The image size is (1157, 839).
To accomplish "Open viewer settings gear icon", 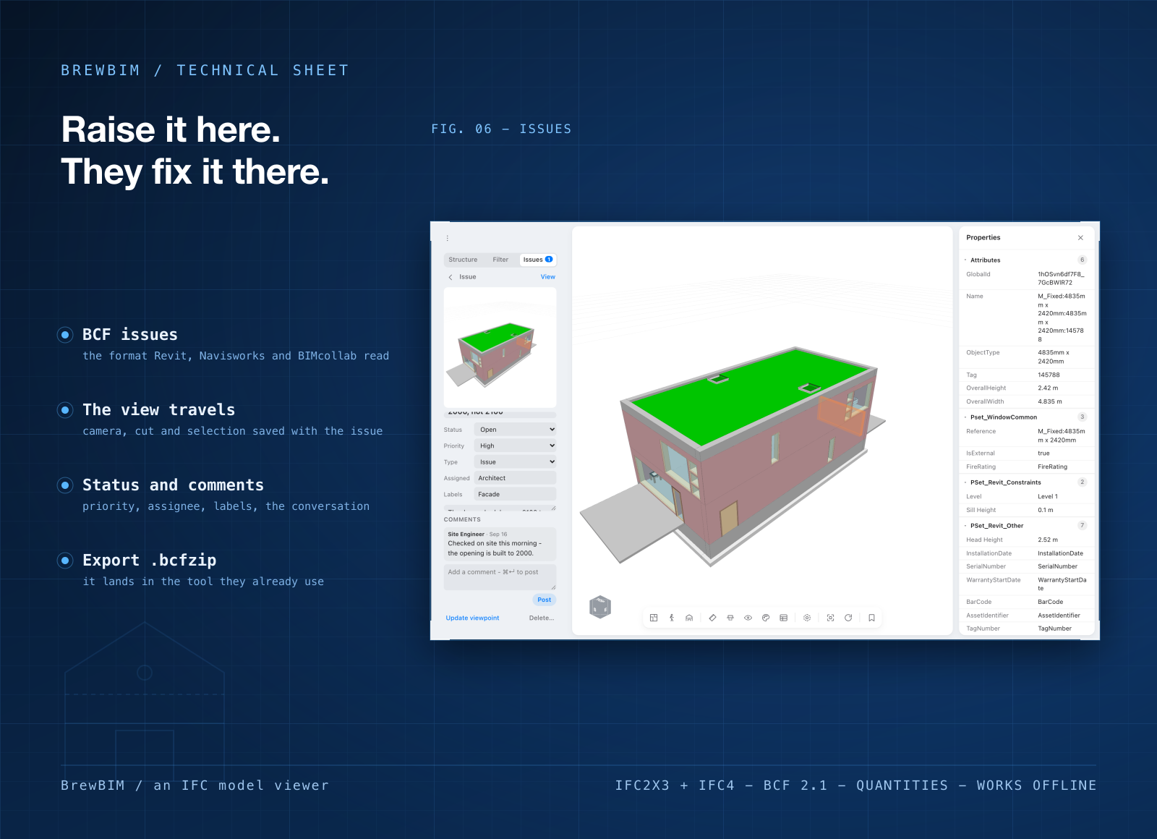I will [x=807, y=618].
